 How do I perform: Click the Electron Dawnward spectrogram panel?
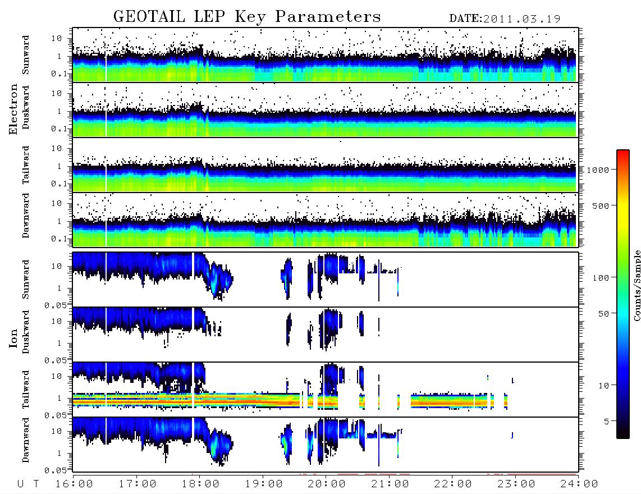point(326,219)
